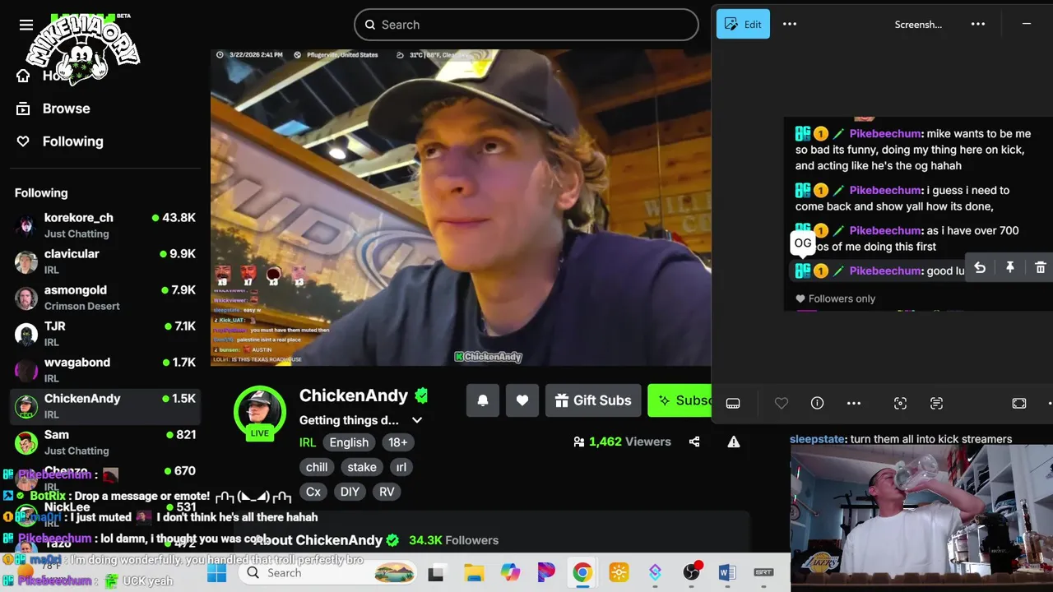The image size is (1053, 592).
Task: Click the info icon in screenshot toolbar
Action: pos(817,403)
